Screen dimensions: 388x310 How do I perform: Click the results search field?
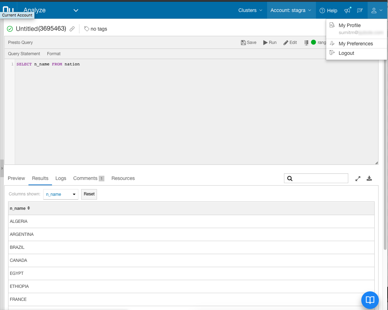[x=316, y=179]
